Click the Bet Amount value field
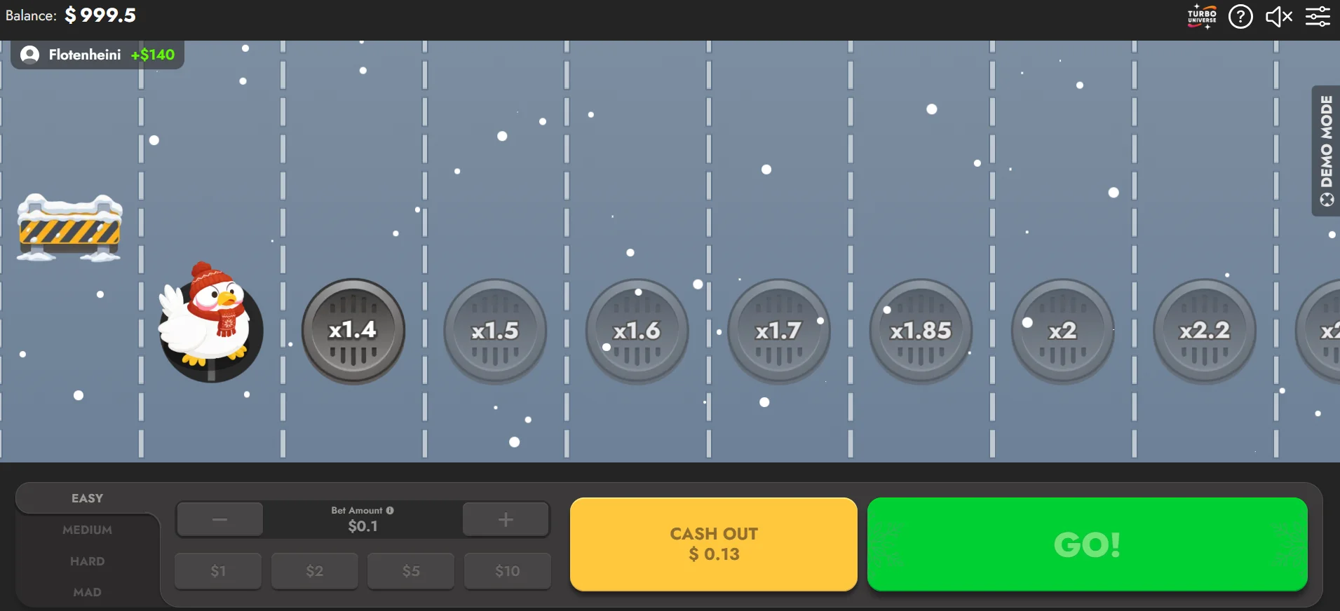The image size is (1340, 611). (363, 520)
